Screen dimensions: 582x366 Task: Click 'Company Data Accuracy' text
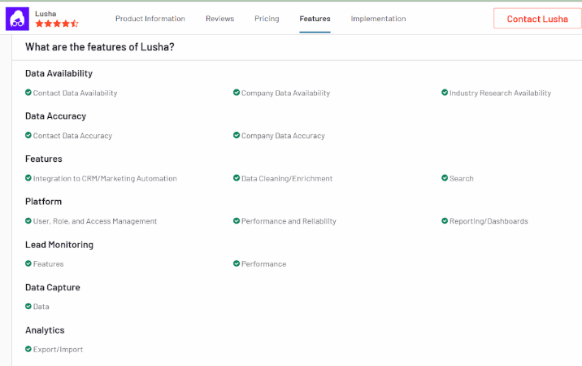[x=283, y=136]
